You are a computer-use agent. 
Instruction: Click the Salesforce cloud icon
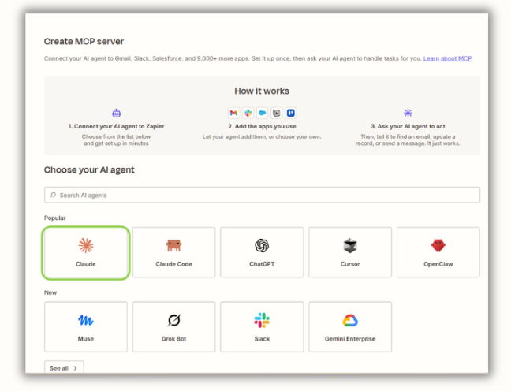[262, 113]
